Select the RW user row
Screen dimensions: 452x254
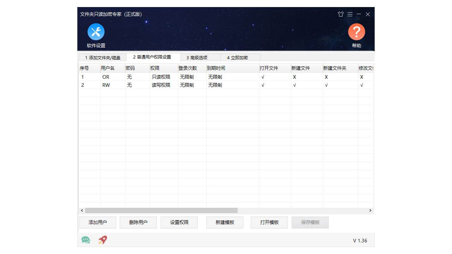tap(106, 85)
